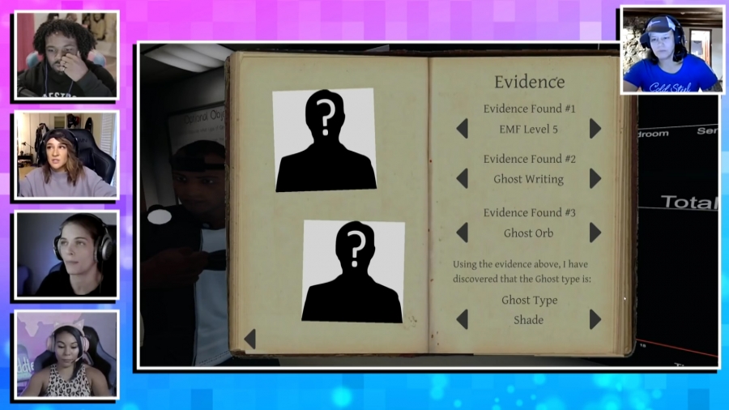Image resolution: width=729 pixels, height=410 pixels.
Task: Switch ghost type back using Shade's left arrow
Action: 462,319
